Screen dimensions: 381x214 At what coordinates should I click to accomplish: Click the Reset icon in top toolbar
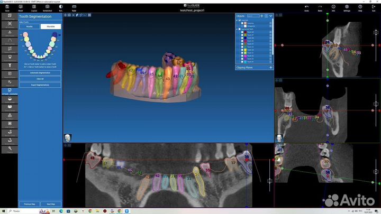21,6
